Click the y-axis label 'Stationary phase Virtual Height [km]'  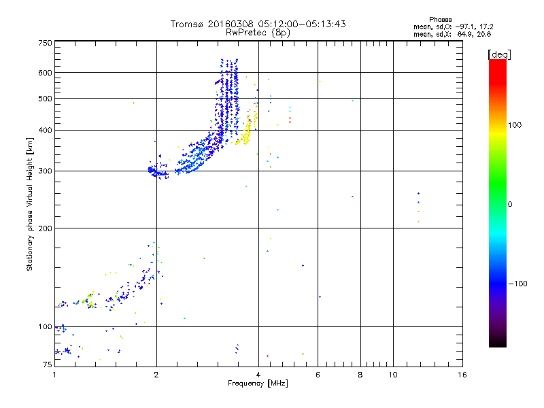coord(30,204)
